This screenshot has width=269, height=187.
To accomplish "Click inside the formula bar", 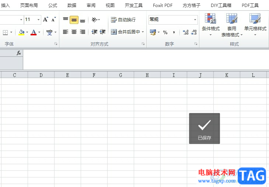I will click(146, 60).
